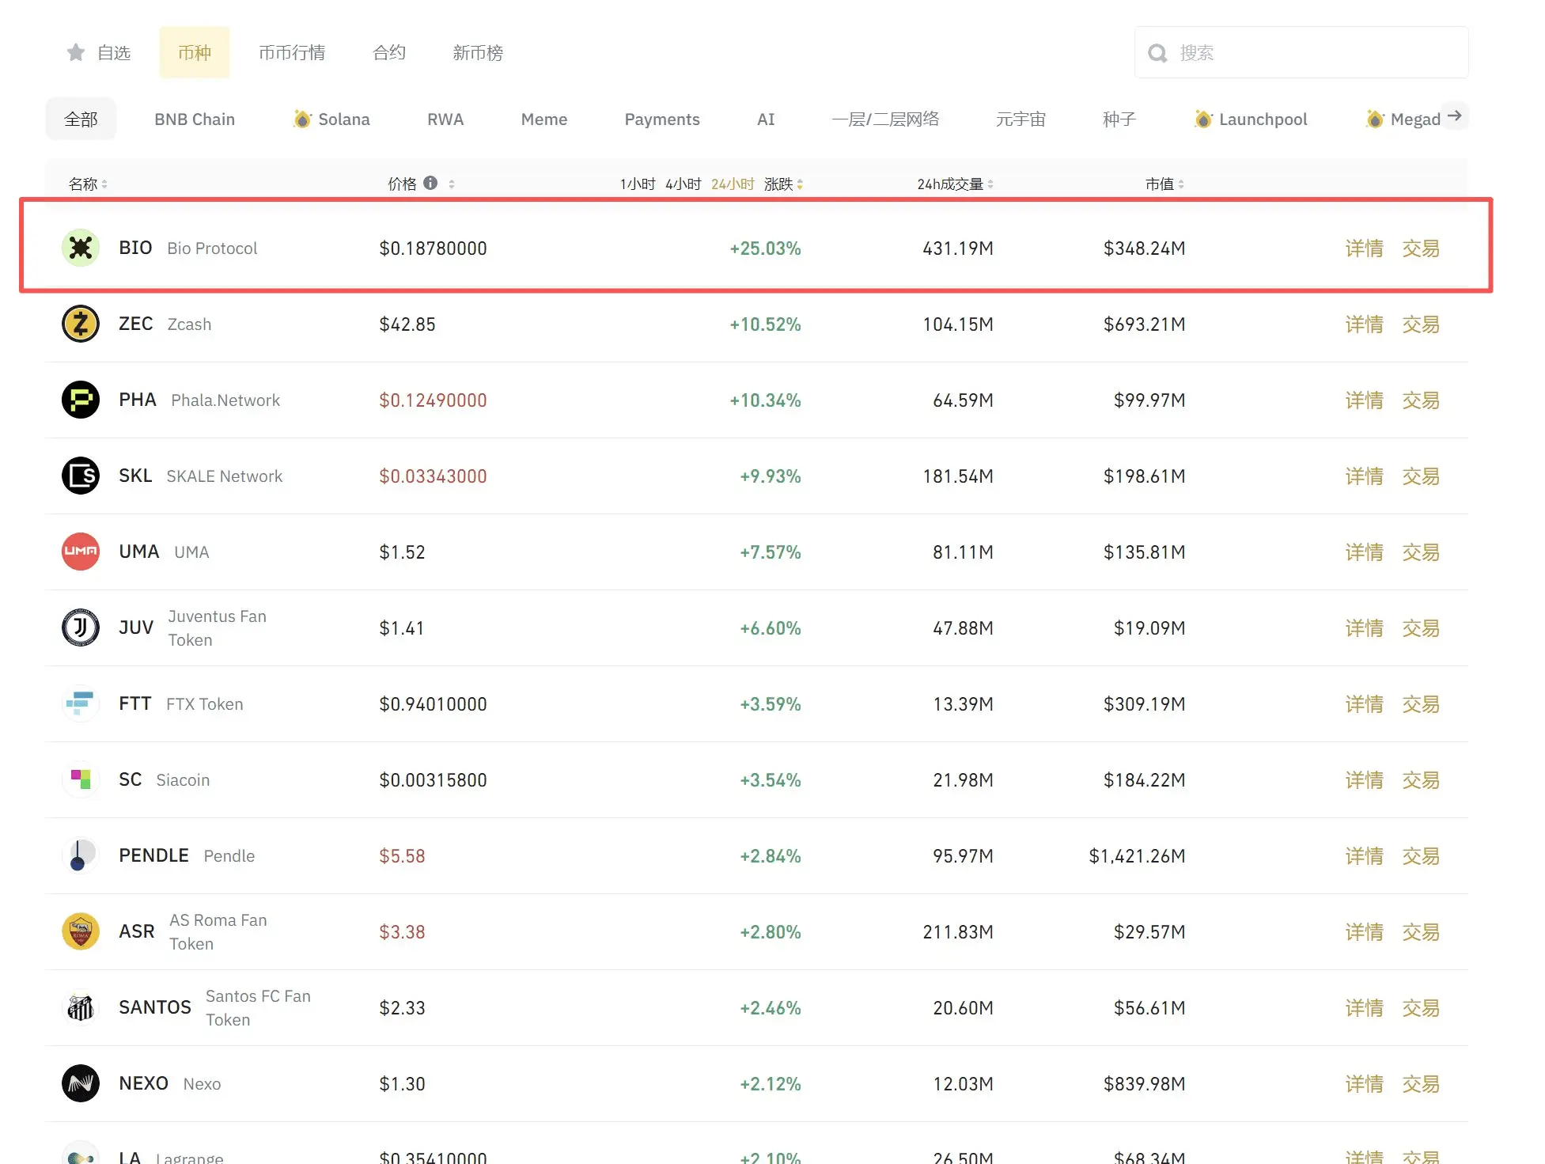1545x1164 pixels.
Task: Click the Launchpool category icon
Action: (x=1202, y=119)
